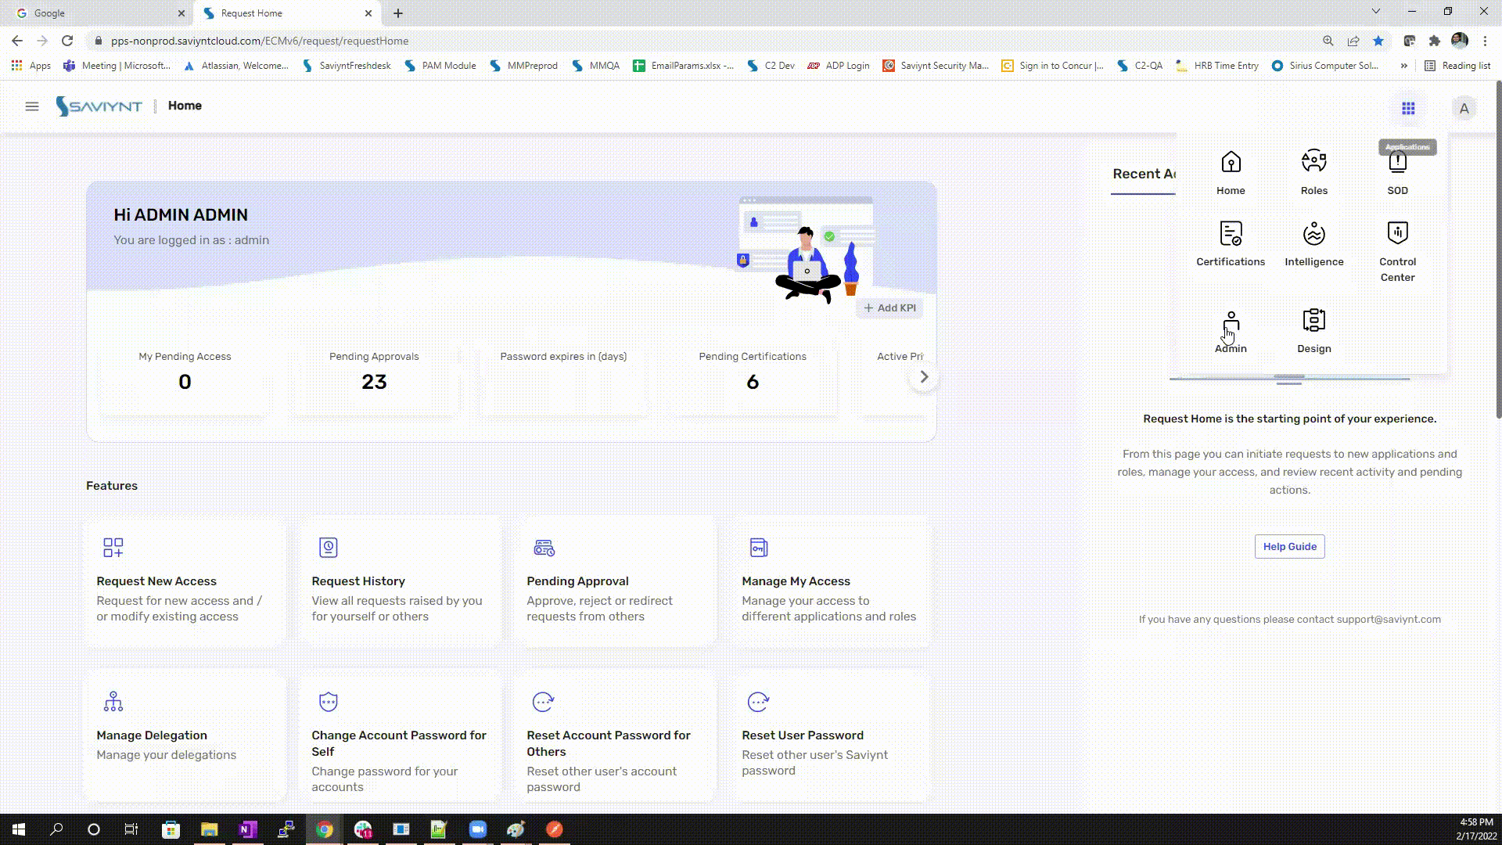Expand the hidden bookmarks overflow chevron
The image size is (1502, 845).
pos(1403,66)
